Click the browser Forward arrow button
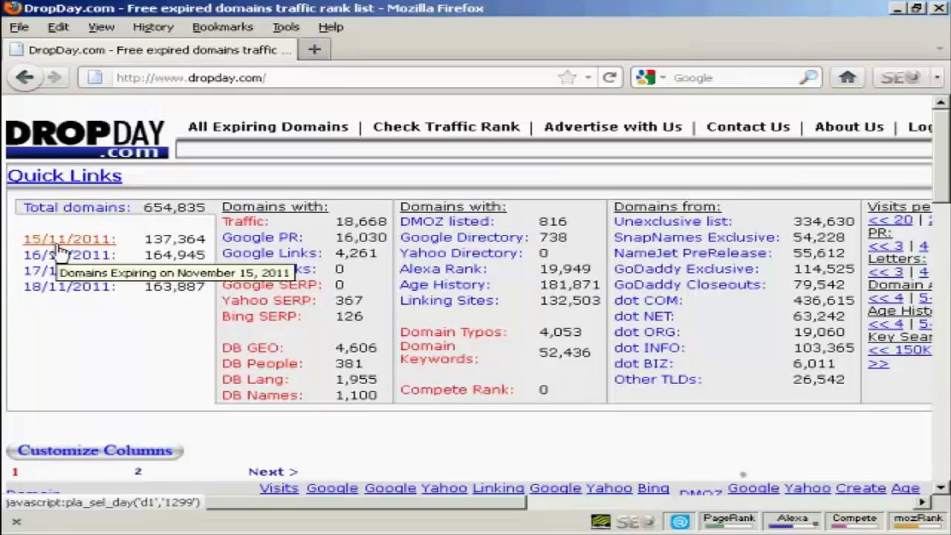This screenshot has height=535, width=951. (x=53, y=77)
